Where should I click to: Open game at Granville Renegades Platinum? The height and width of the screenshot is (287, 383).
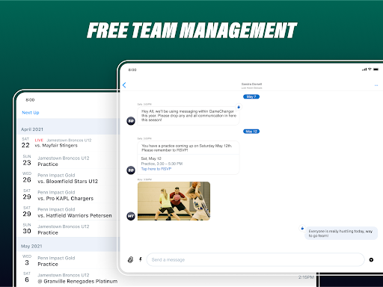pos(68,278)
